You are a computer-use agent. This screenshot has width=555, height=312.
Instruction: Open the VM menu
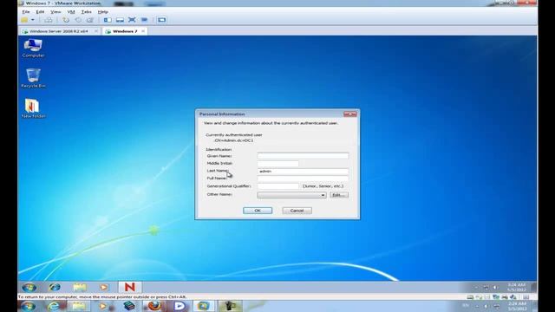[71, 11]
